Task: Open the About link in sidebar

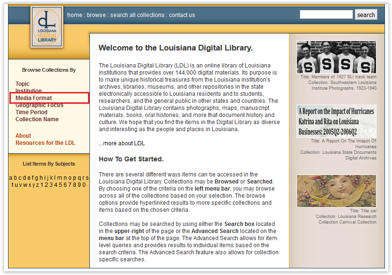Action: coord(23,136)
